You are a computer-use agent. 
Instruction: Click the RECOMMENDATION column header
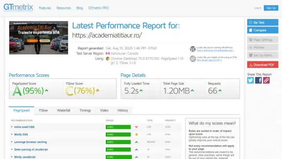click(22, 121)
